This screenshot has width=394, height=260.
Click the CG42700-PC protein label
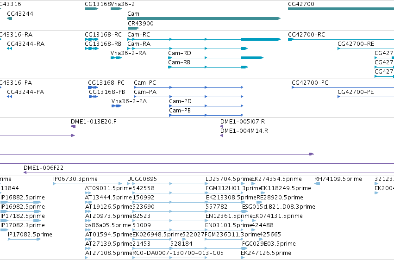(x=310, y=83)
